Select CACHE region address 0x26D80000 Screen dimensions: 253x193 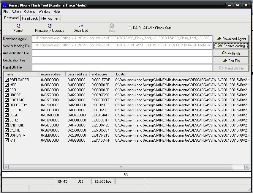coord(50,130)
